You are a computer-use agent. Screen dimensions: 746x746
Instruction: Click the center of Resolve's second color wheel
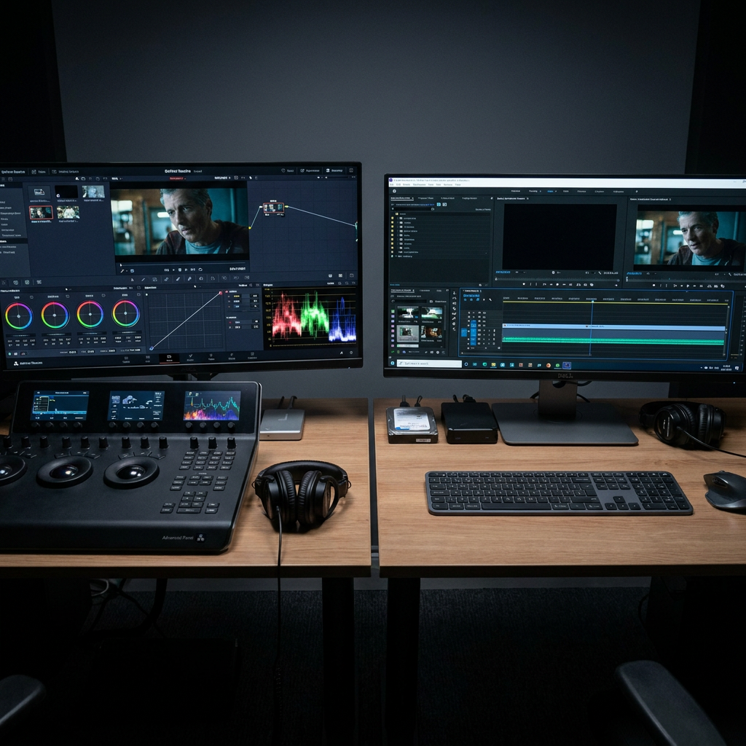pos(54,315)
